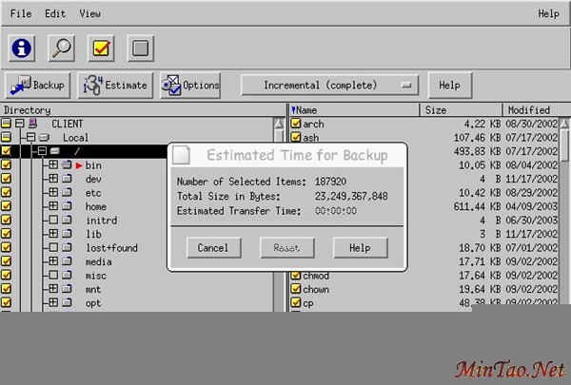The height and width of the screenshot is (385, 571).
Task: Open the magnifying glass search tool
Action: [61, 48]
